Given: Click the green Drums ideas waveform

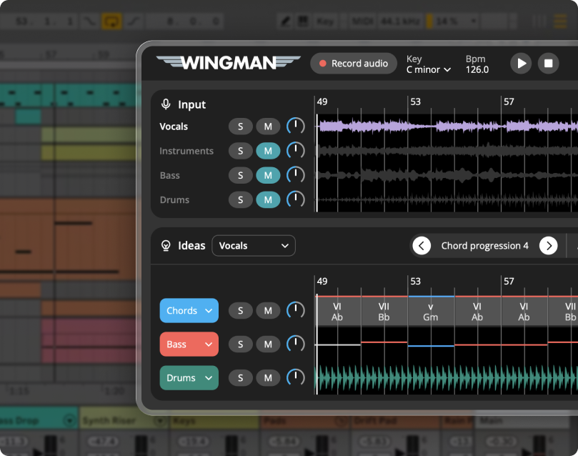Looking at the screenshot, I should 447,378.
